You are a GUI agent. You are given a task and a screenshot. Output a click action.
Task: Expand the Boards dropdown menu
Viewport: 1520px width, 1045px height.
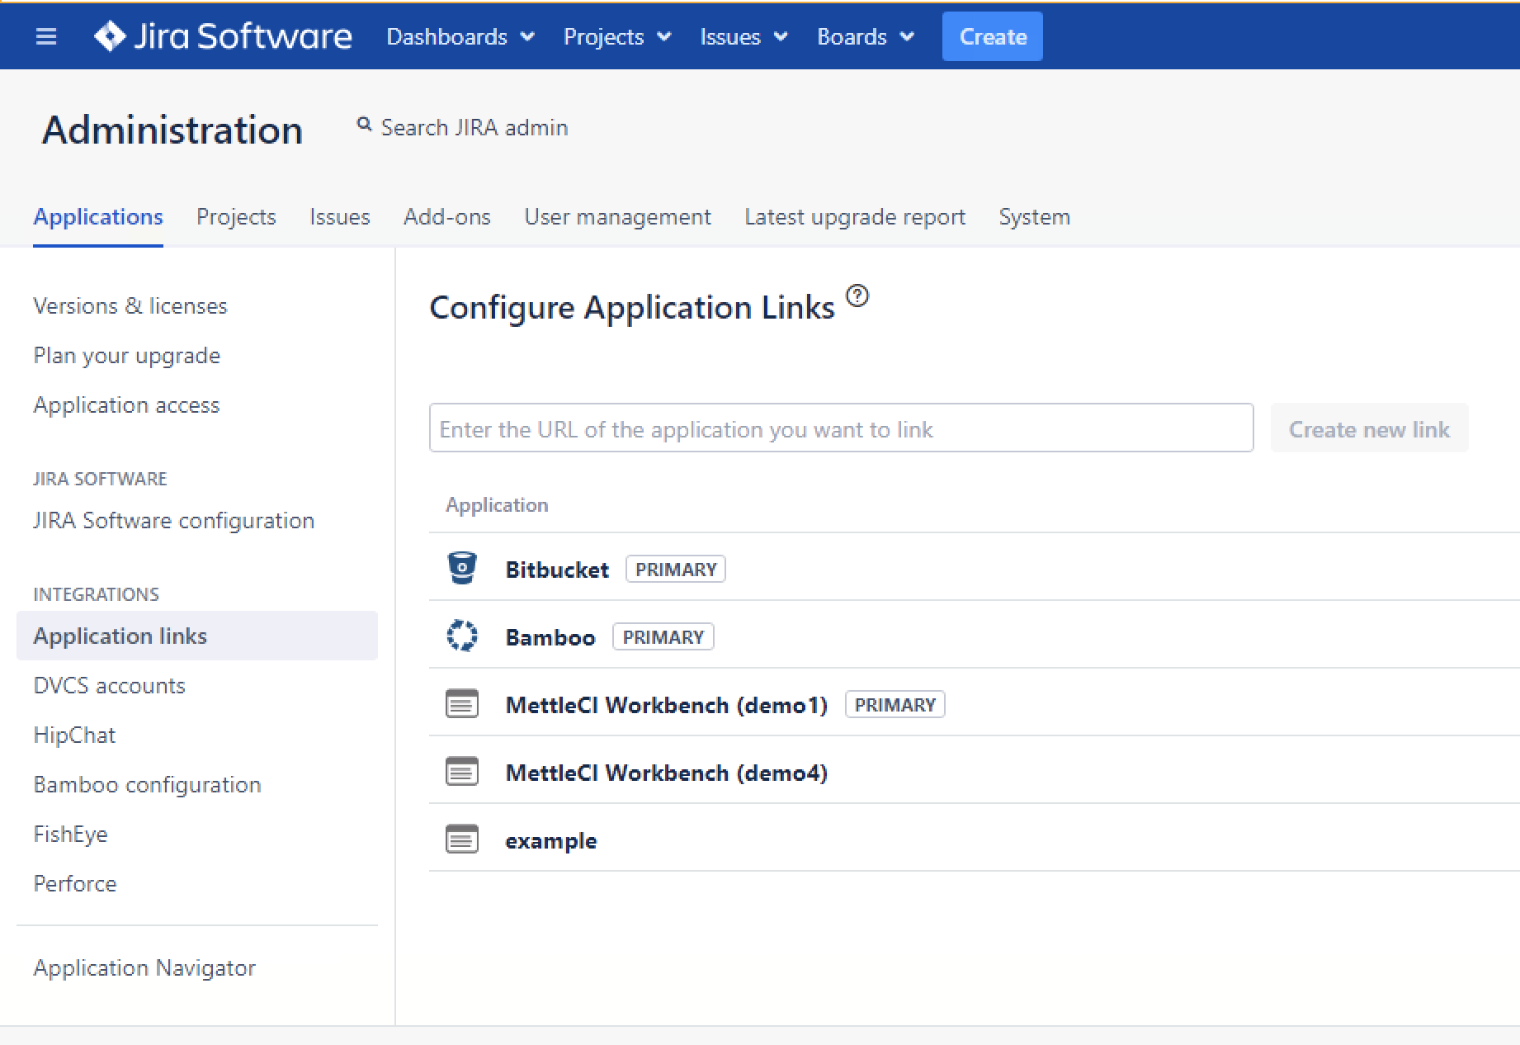coord(865,36)
